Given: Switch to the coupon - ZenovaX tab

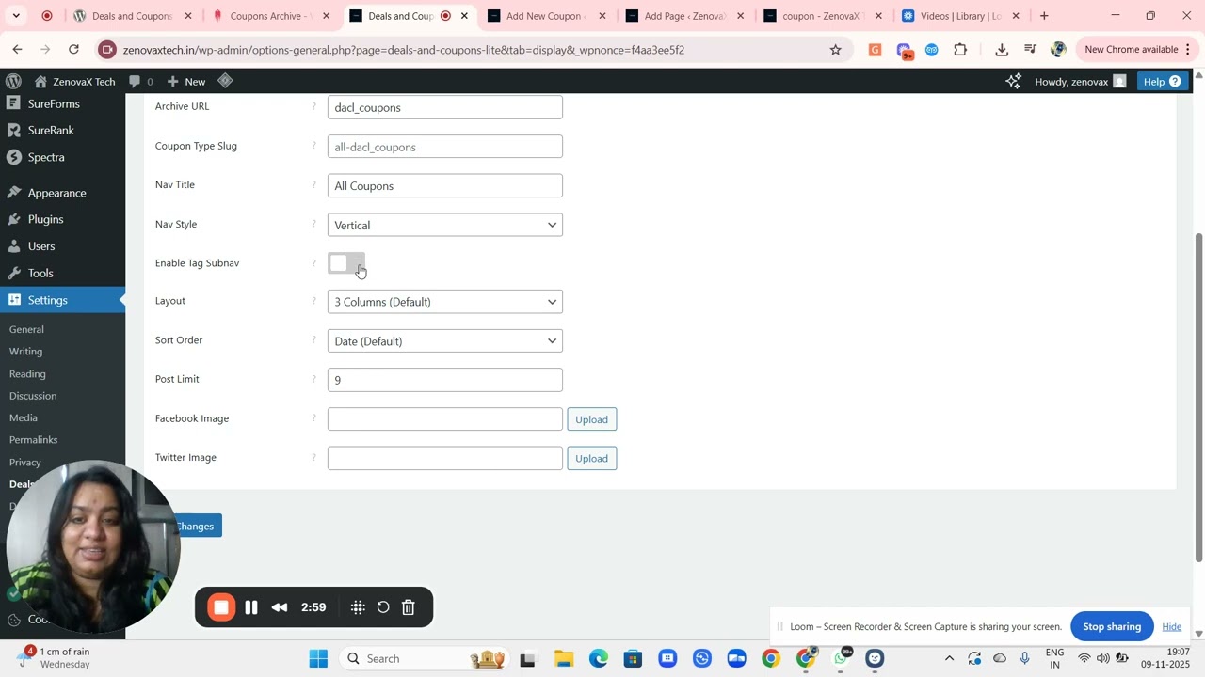Looking at the screenshot, I should tap(825, 16).
